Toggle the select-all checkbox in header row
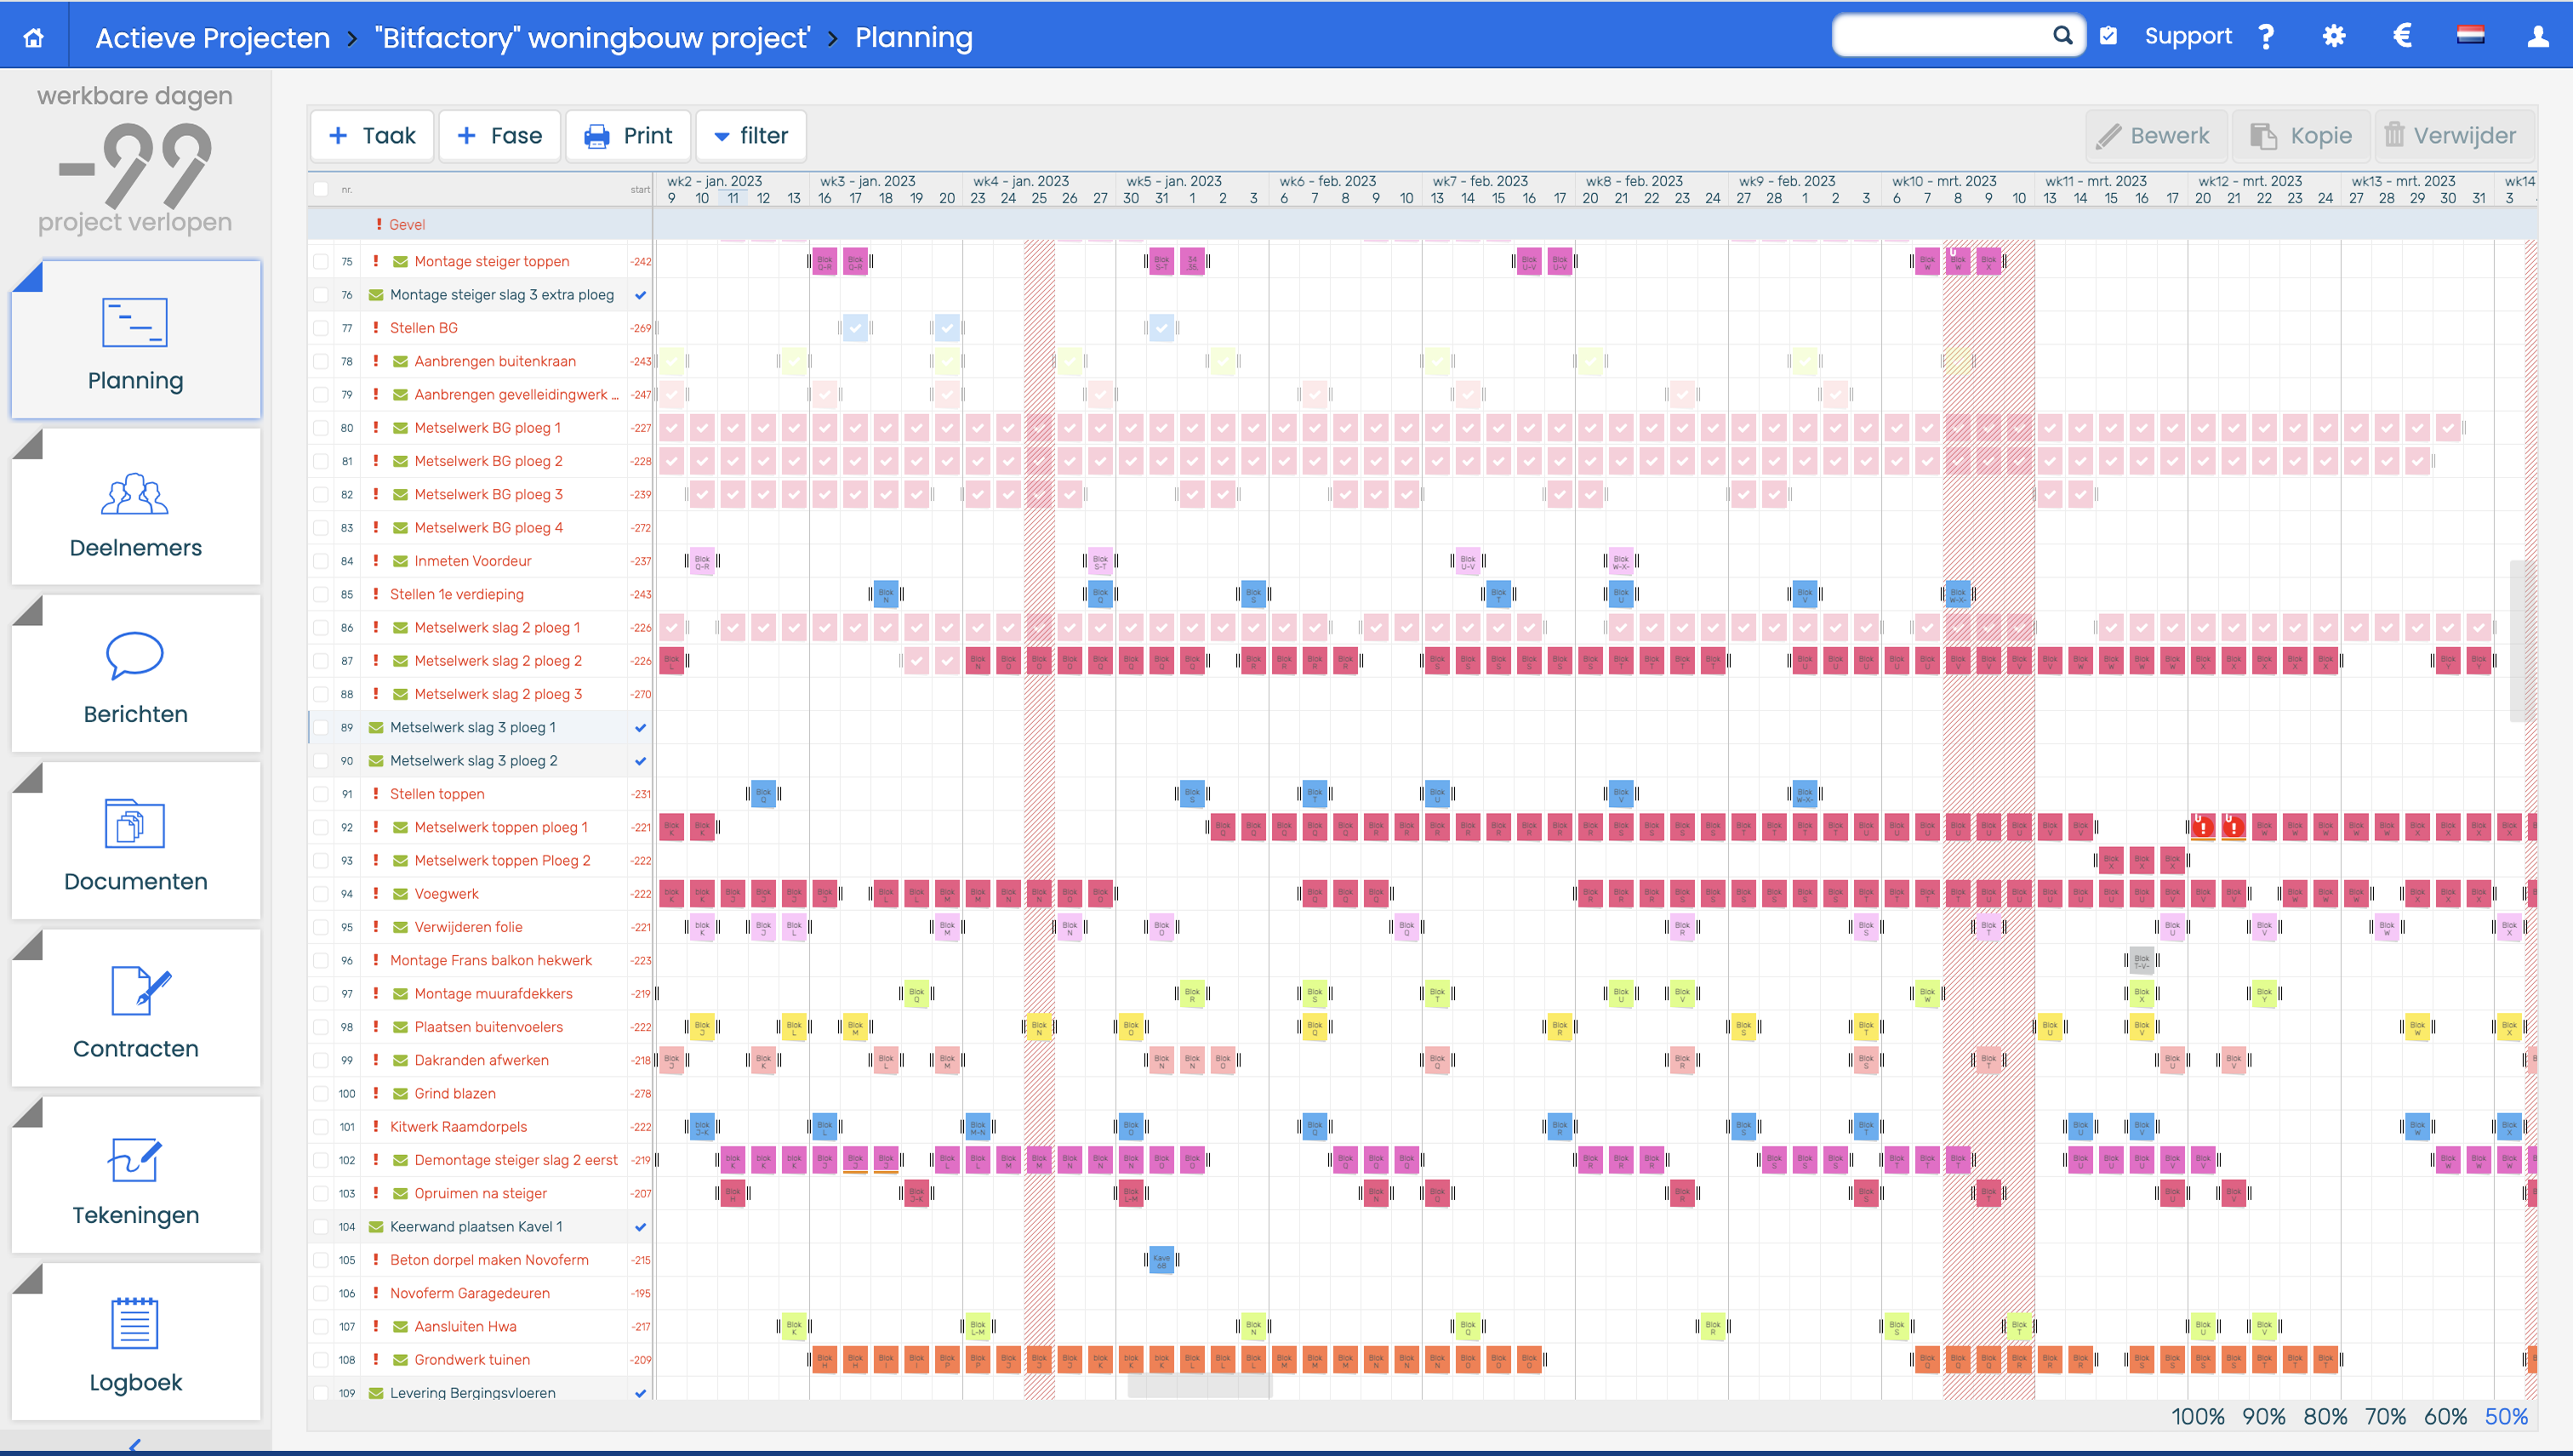The height and width of the screenshot is (1456, 2573). click(321, 189)
